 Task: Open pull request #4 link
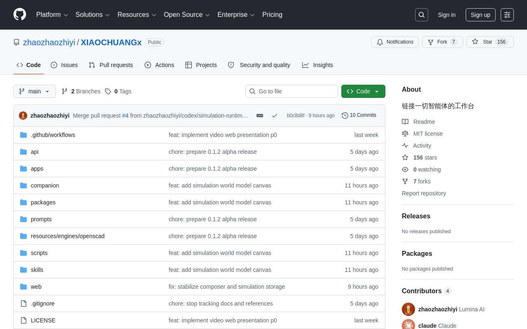click(x=125, y=116)
